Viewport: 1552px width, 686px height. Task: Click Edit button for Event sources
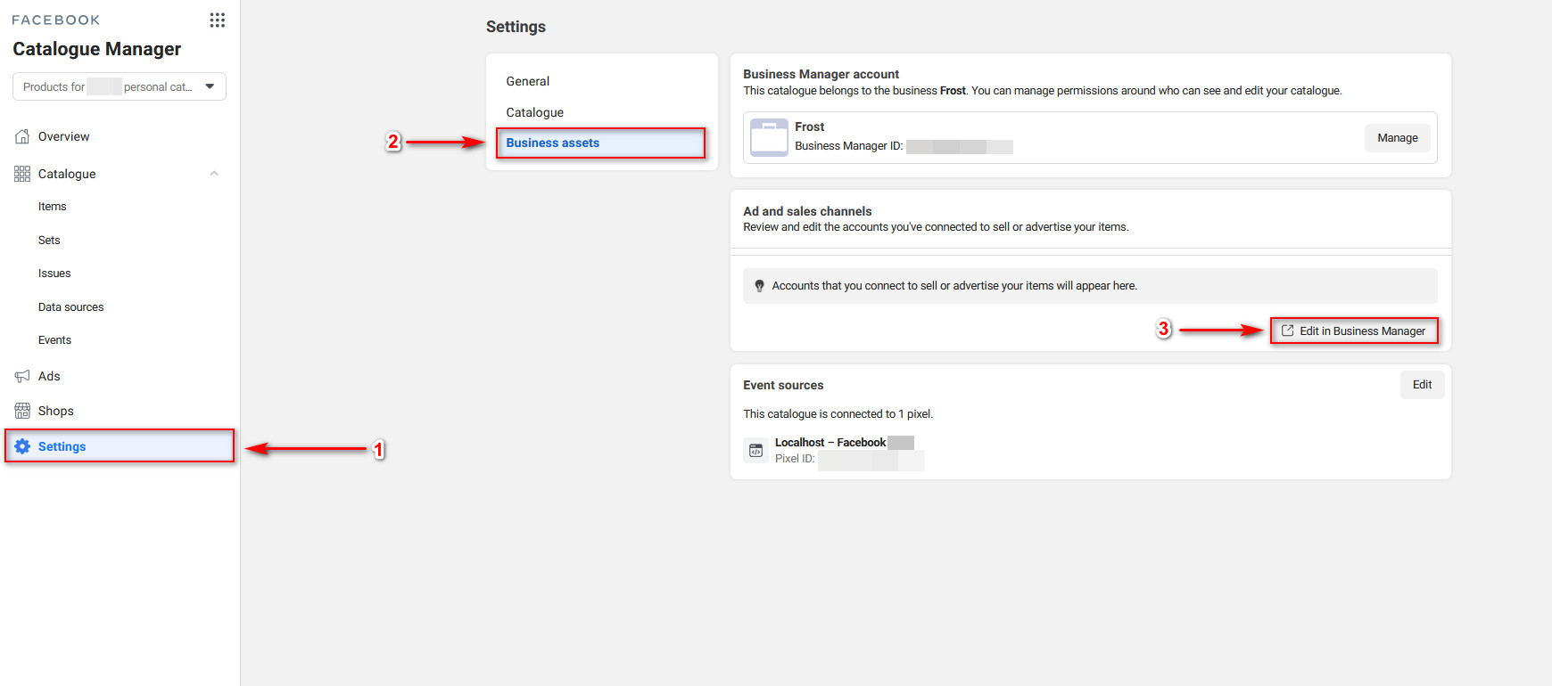[x=1422, y=385]
